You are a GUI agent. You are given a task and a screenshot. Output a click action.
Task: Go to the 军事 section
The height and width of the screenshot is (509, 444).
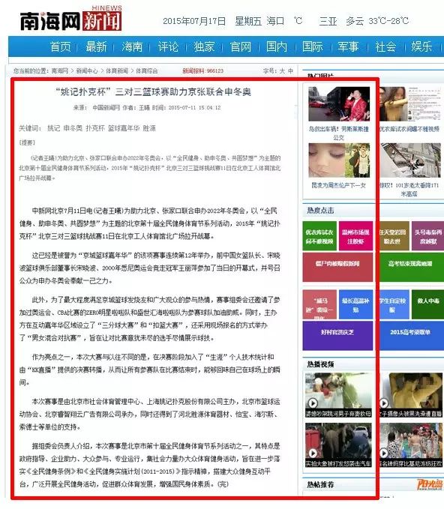348,46
